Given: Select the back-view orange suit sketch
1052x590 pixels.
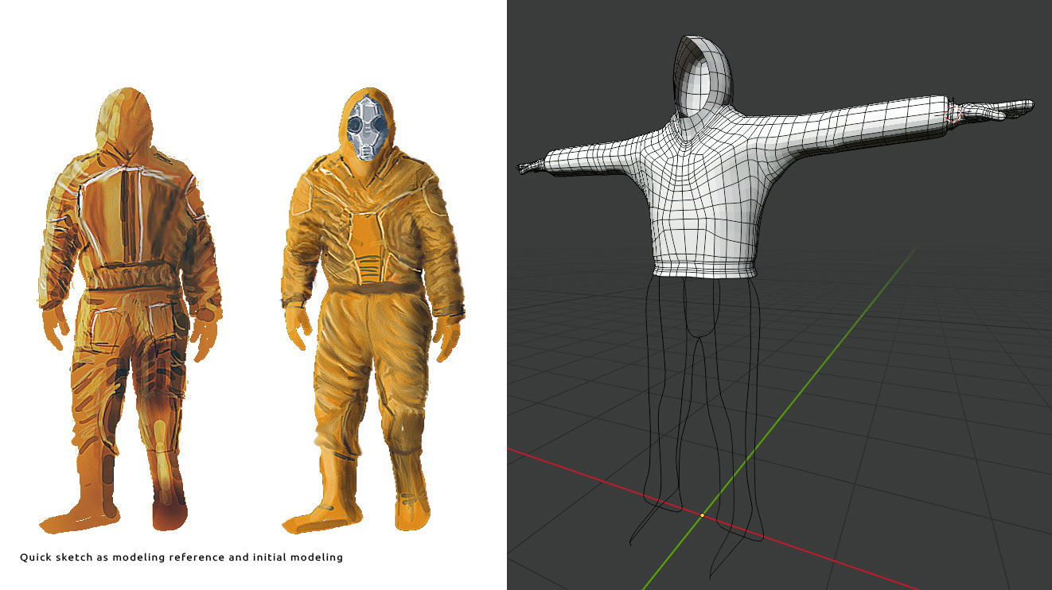Looking at the screenshot, I should click(129, 309).
